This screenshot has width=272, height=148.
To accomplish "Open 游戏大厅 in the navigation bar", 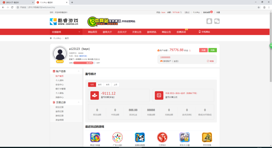I will point(107,32).
